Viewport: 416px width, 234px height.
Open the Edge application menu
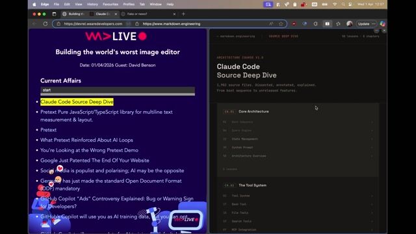tap(45, 5)
